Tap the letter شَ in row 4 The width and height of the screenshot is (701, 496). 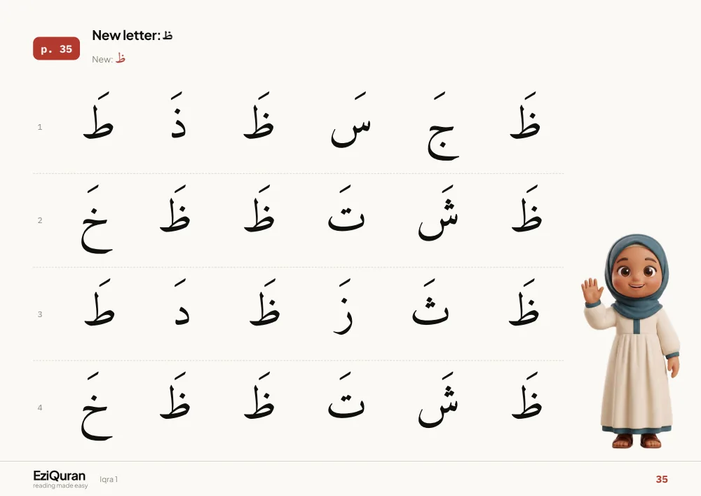click(438, 400)
